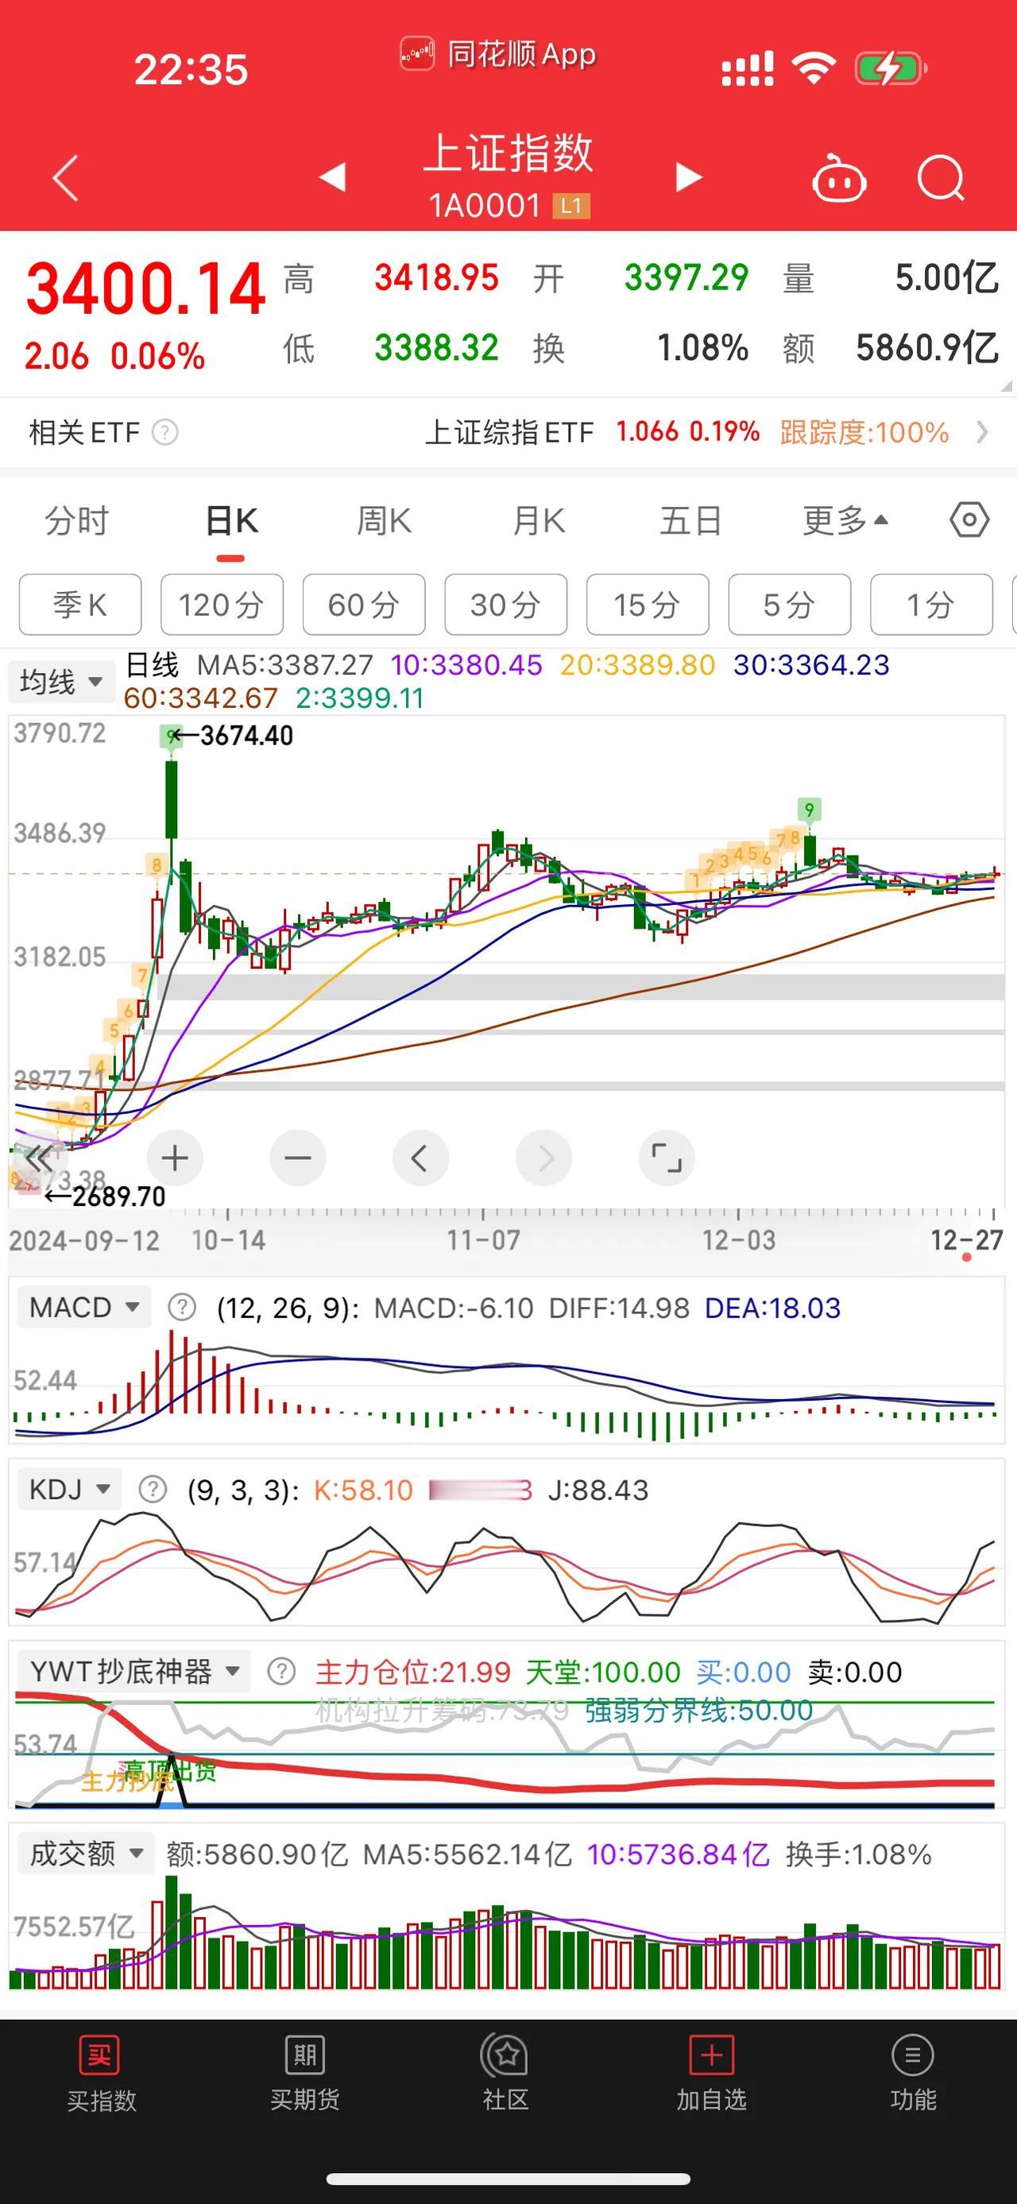The image size is (1017, 2204).
Task: Switch to 周K tab
Action: point(384,520)
